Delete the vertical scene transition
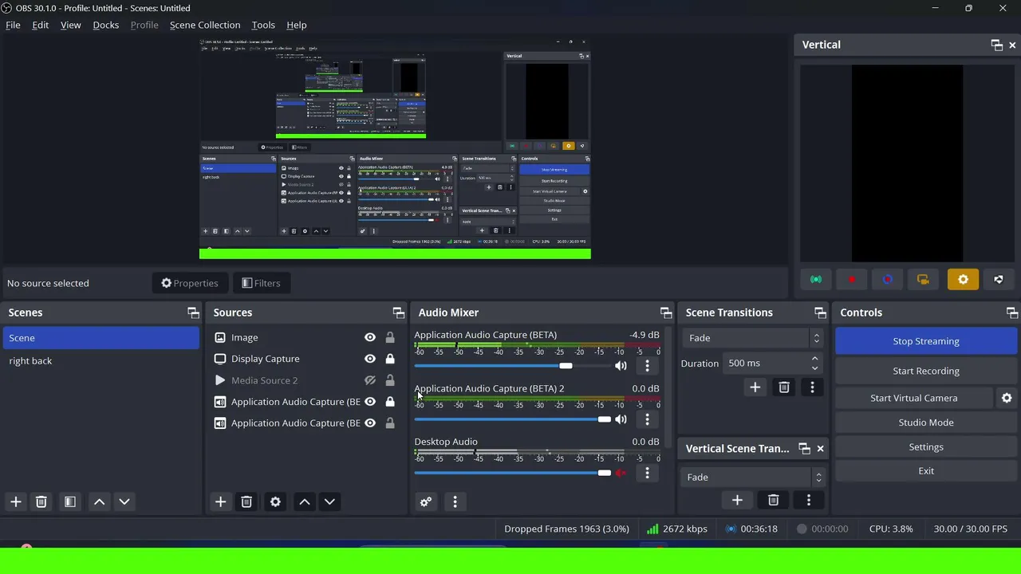1021x574 pixels. pos(773,500)
